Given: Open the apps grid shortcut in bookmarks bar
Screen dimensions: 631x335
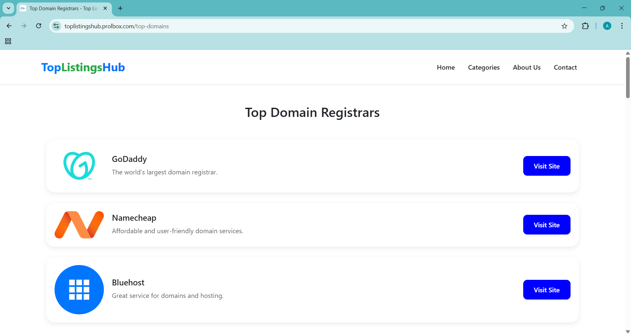Looking at the screenshot, I should click(x=8, y=41).
